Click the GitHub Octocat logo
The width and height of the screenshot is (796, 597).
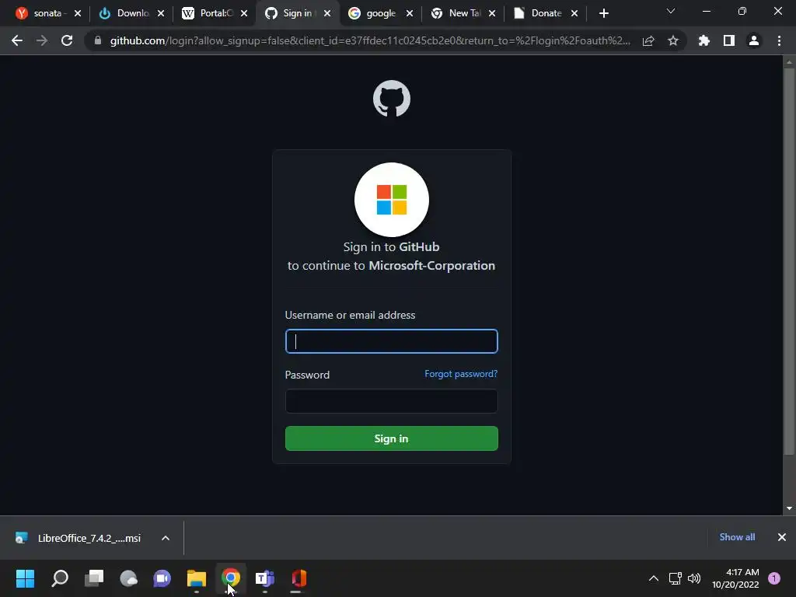coord(392,99)
